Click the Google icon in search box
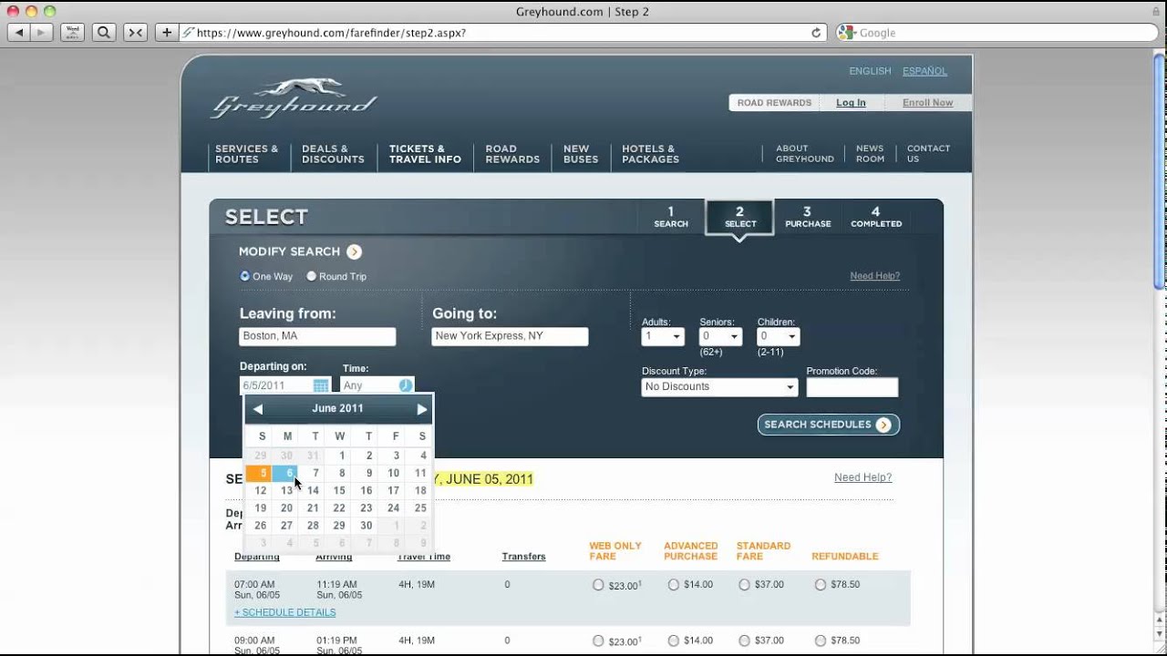 point(846,33)
